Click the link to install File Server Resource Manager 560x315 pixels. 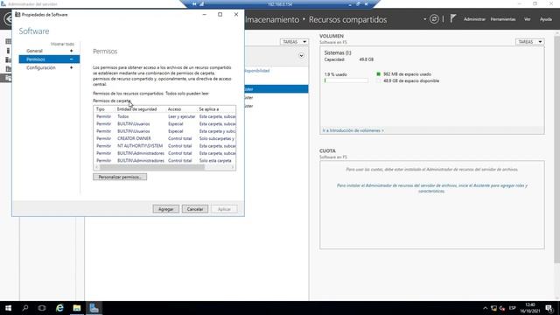click(431, 188)
